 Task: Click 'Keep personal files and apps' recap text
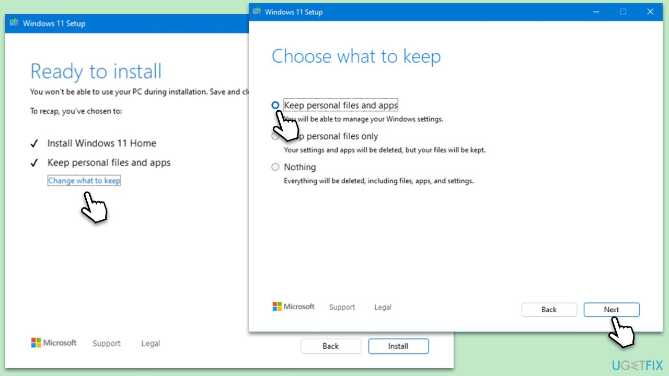109,162
